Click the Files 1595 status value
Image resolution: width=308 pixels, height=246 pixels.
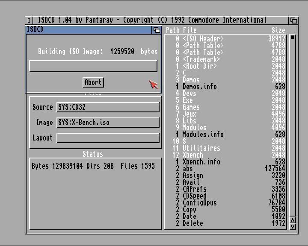click(x=138, y=166)
